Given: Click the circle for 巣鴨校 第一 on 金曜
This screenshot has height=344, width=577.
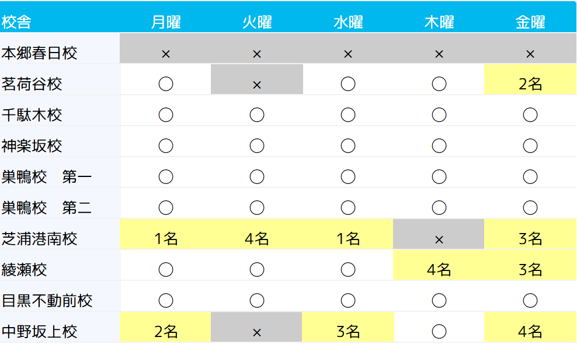Looking at the screenshot, I should coord(530,176).
